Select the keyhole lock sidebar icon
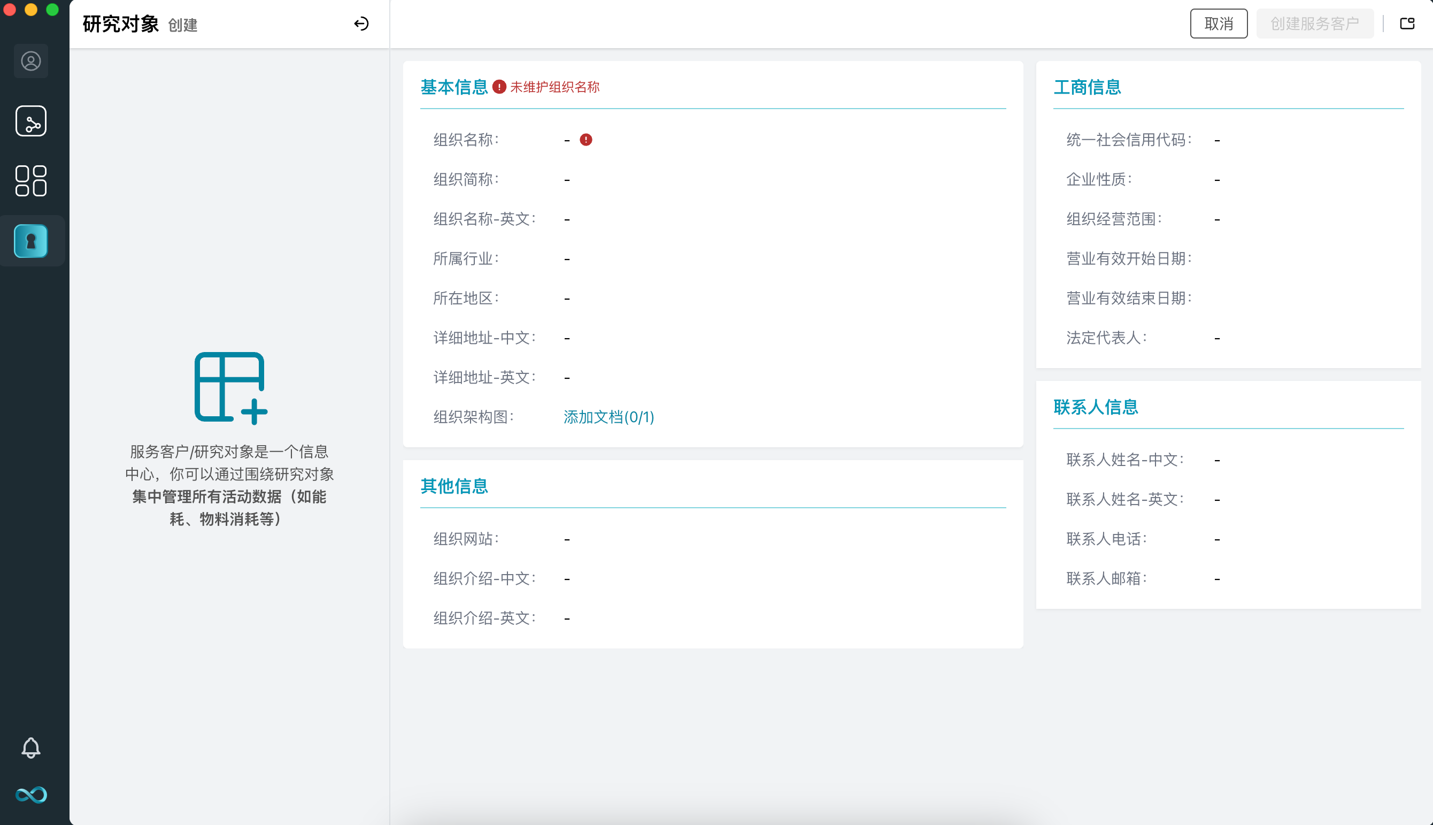The width and height of the screenshot is (1433, 825). coord(30,241)
